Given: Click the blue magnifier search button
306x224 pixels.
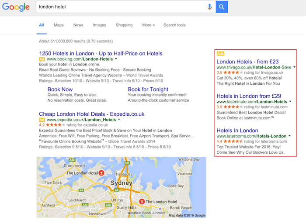Looking at the screenshot, I should pyautogui.click(x=222, y=7).
